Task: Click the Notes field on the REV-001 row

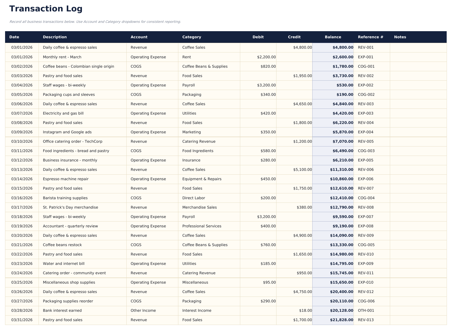Action: pos(419,47)
